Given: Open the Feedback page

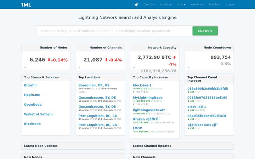Looking at the screenshot, I should click(215, 4).
